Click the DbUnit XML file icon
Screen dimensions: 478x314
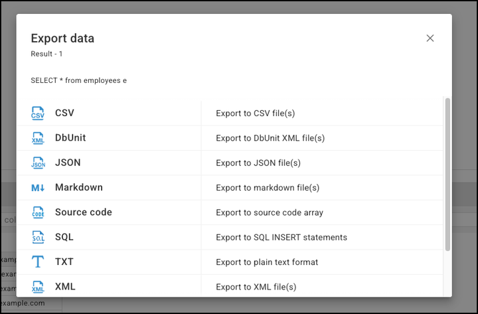[38, 138]
